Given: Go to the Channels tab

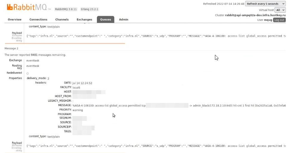Looking at the screenshot, I should (62, 20).
